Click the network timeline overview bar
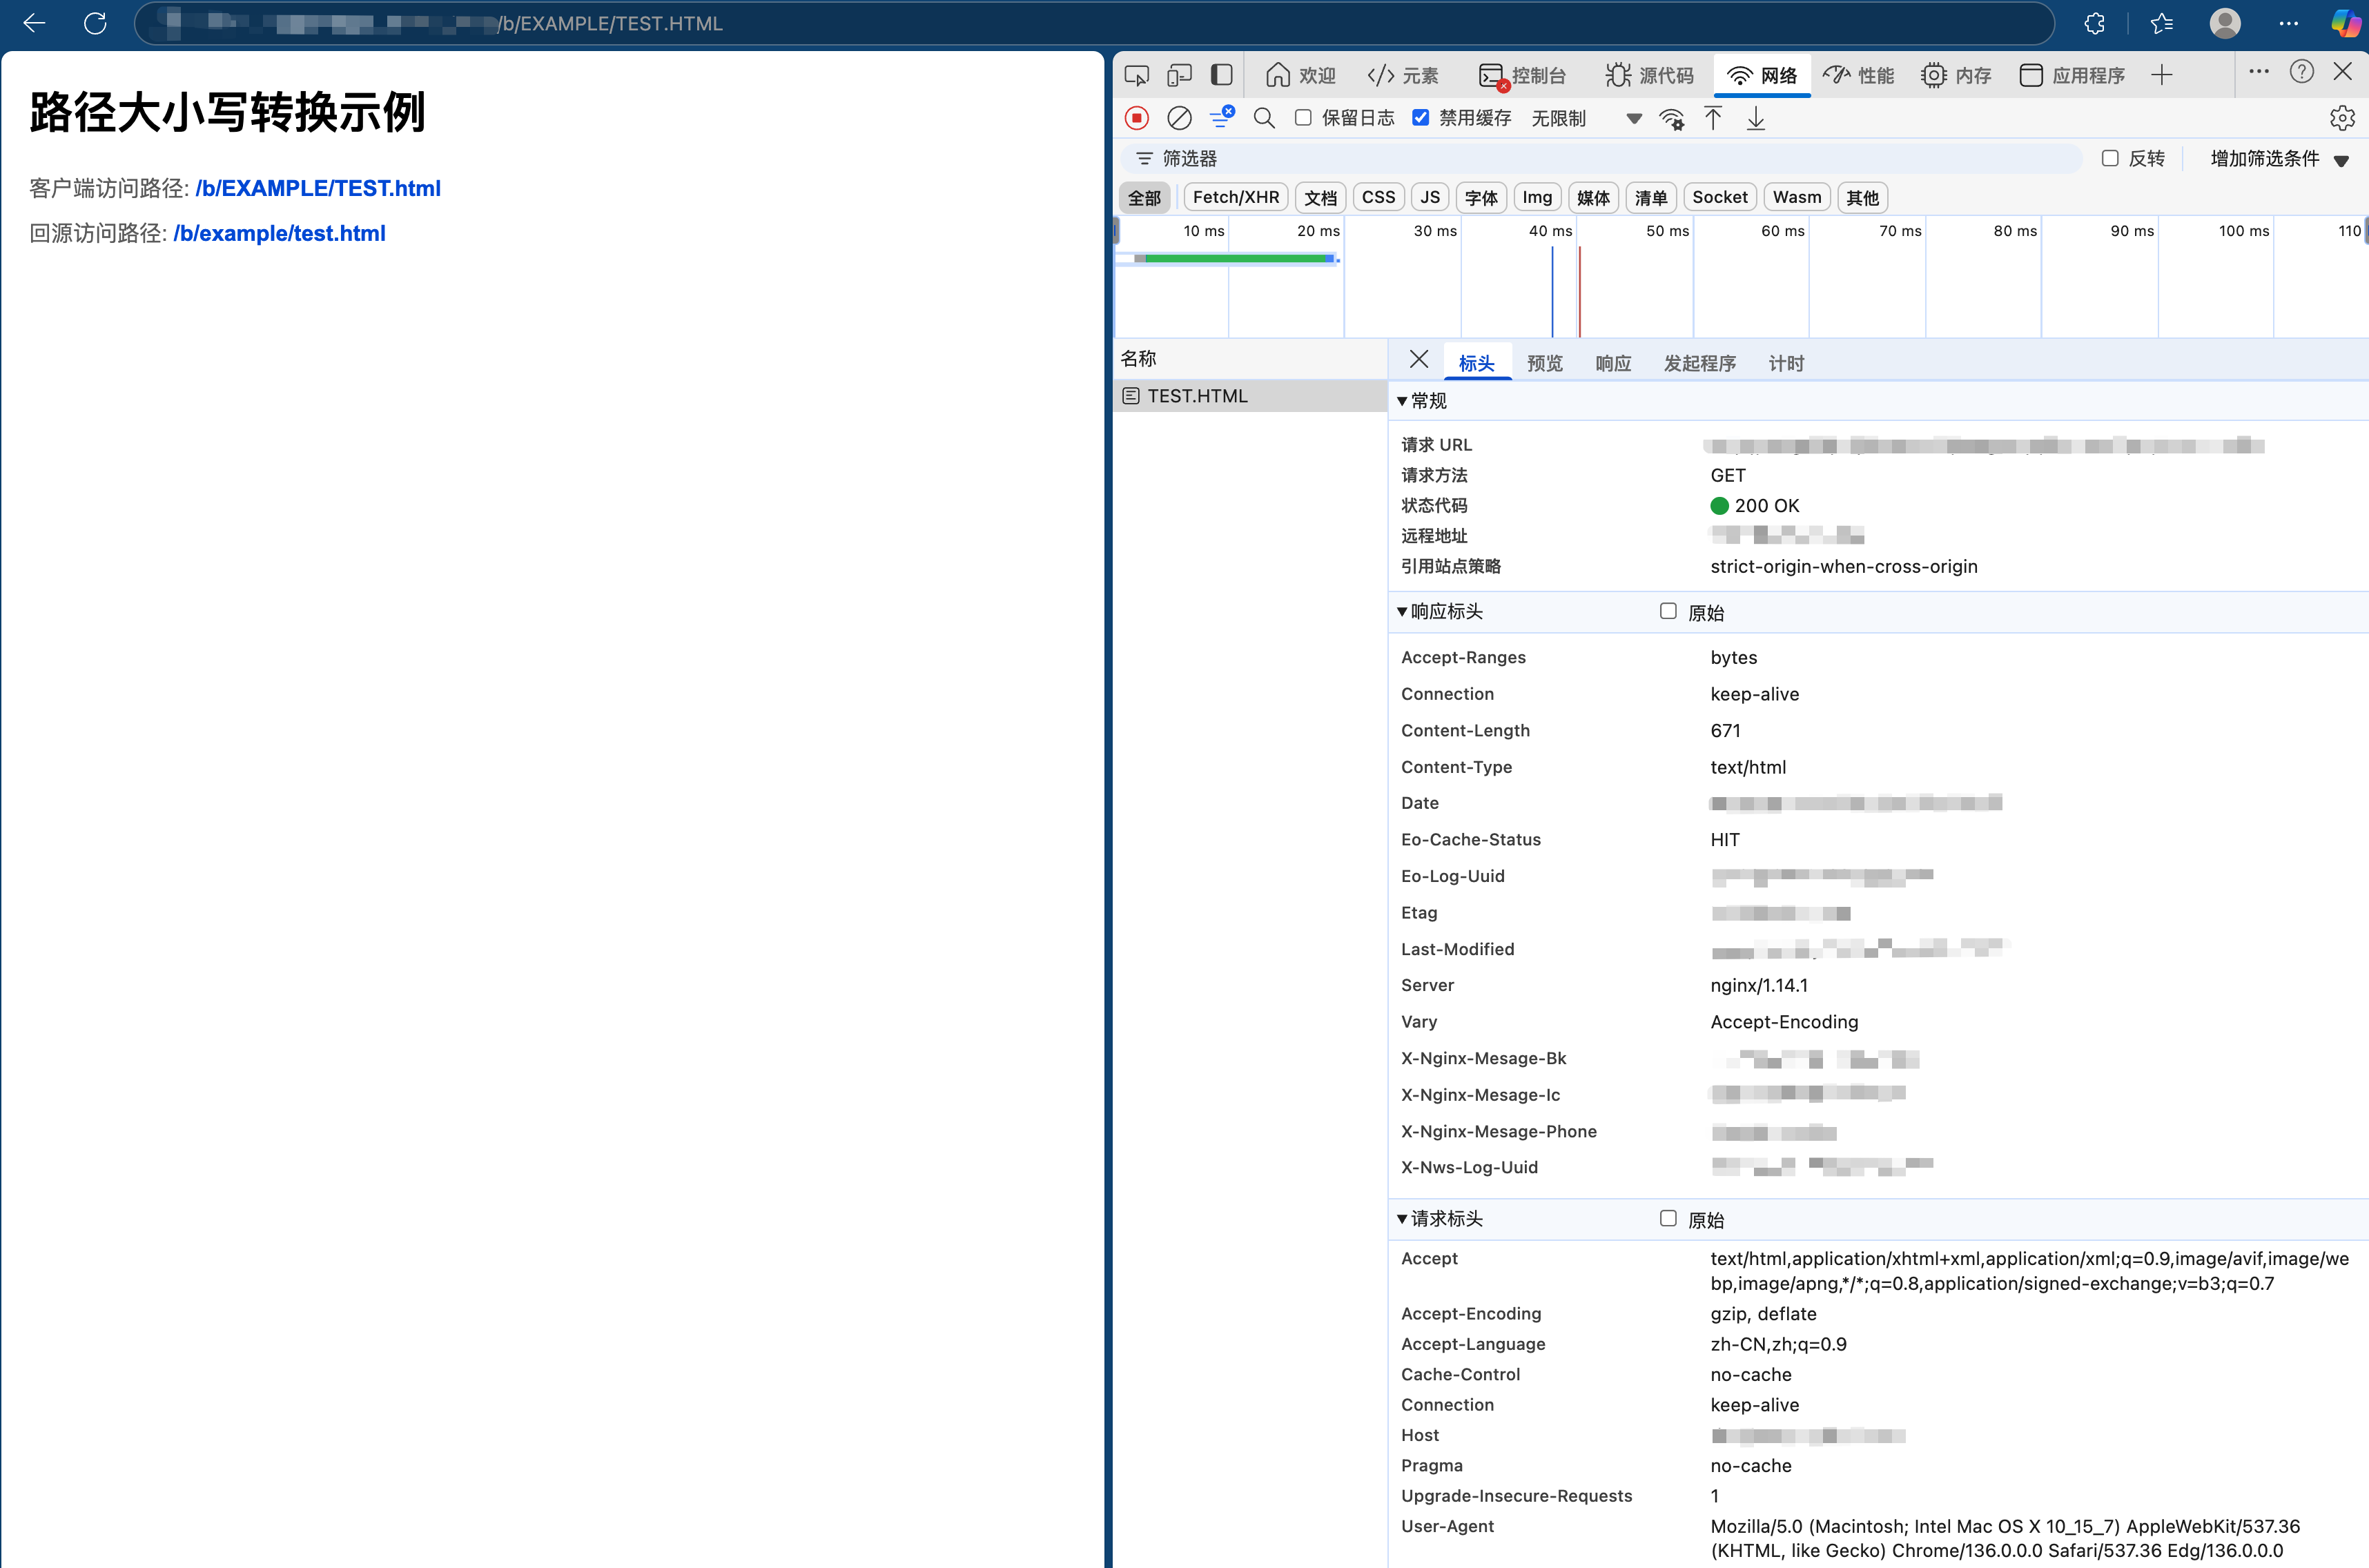2369x1568 pixels. coord(1236,259)
